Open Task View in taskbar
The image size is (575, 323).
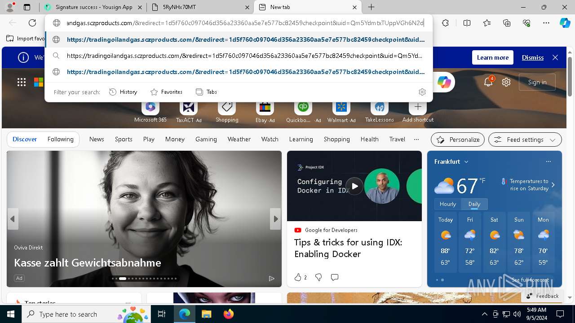click(162, 314)
